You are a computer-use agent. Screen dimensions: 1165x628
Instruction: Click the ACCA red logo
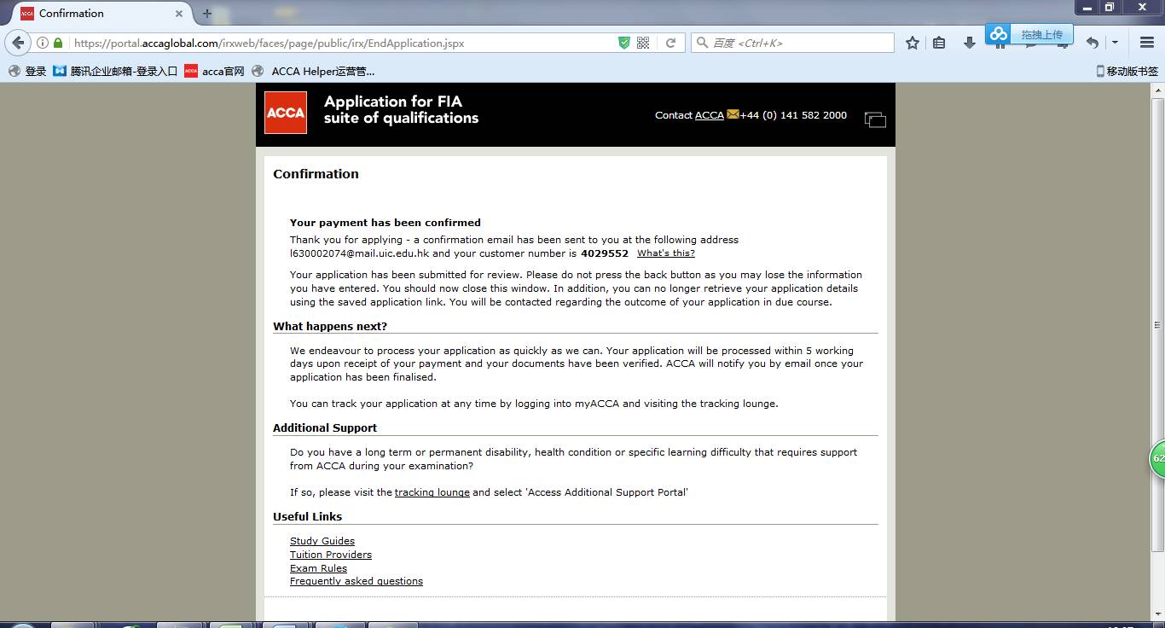(286, 113)
